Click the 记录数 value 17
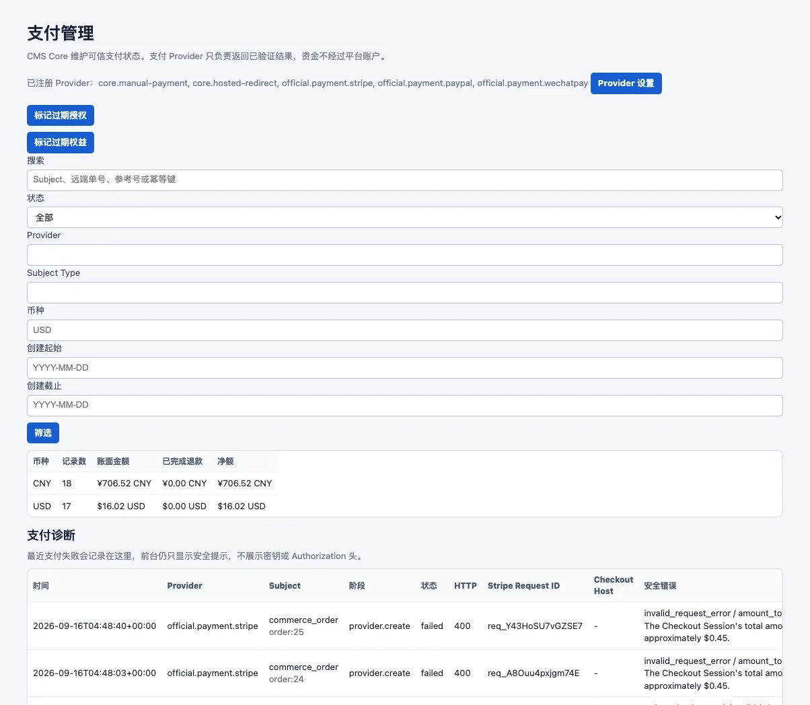810x705 pixels. 67,507
